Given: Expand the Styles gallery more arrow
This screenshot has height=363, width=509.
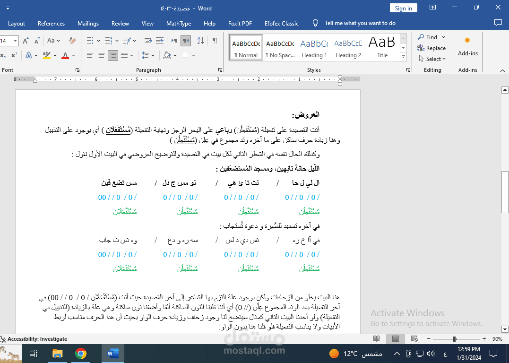Looking at the screenshot, I should pos(404,57).
